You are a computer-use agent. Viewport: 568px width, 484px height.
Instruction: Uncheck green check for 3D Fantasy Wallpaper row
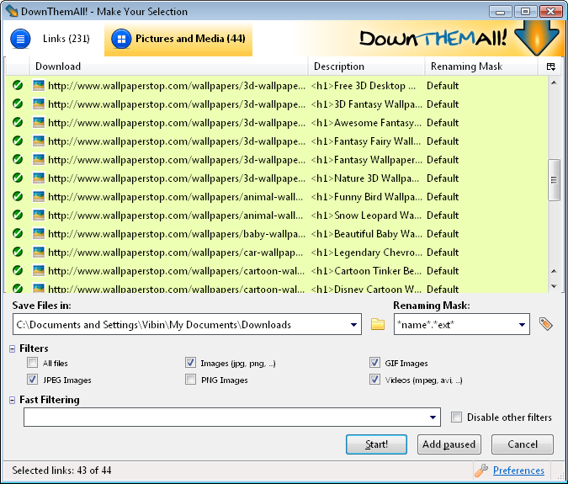pyautogui.click(x=18, y=104)
